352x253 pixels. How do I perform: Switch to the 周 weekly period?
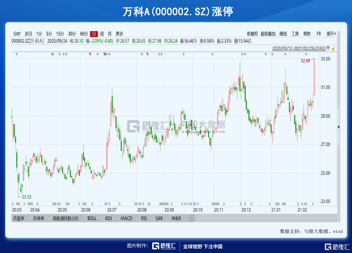[x=102, y=34]
